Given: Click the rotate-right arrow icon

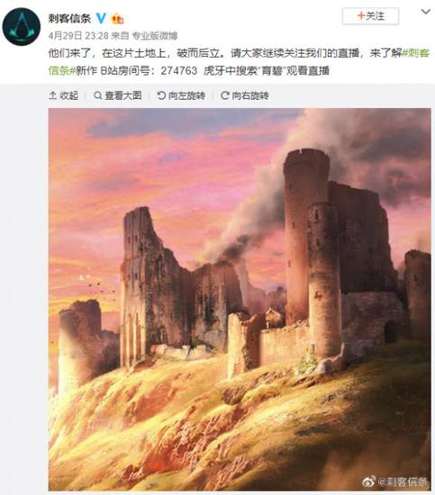Looking at the screenshot, I should 224,95.
